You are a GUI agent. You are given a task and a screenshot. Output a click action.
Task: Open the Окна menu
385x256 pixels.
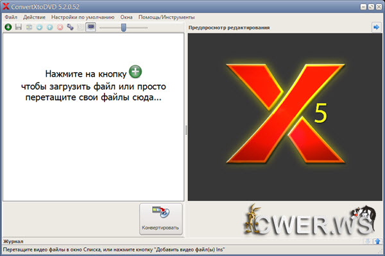[x=126, y=17]
